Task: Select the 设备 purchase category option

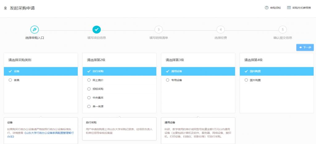Action: [x=41, y=71]
